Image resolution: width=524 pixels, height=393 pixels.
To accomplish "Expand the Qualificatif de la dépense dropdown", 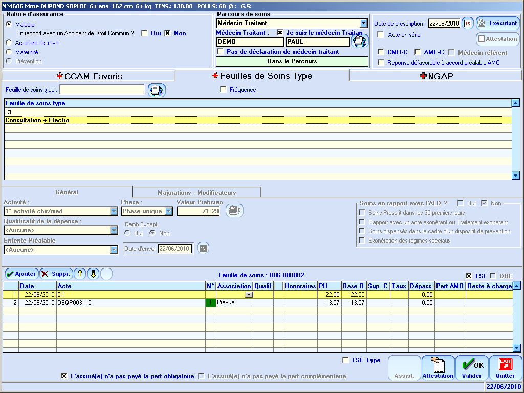I will [114, 231].
